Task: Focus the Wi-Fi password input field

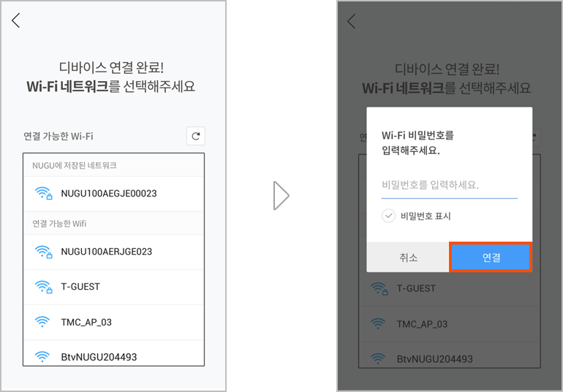Action: [449, 185]
